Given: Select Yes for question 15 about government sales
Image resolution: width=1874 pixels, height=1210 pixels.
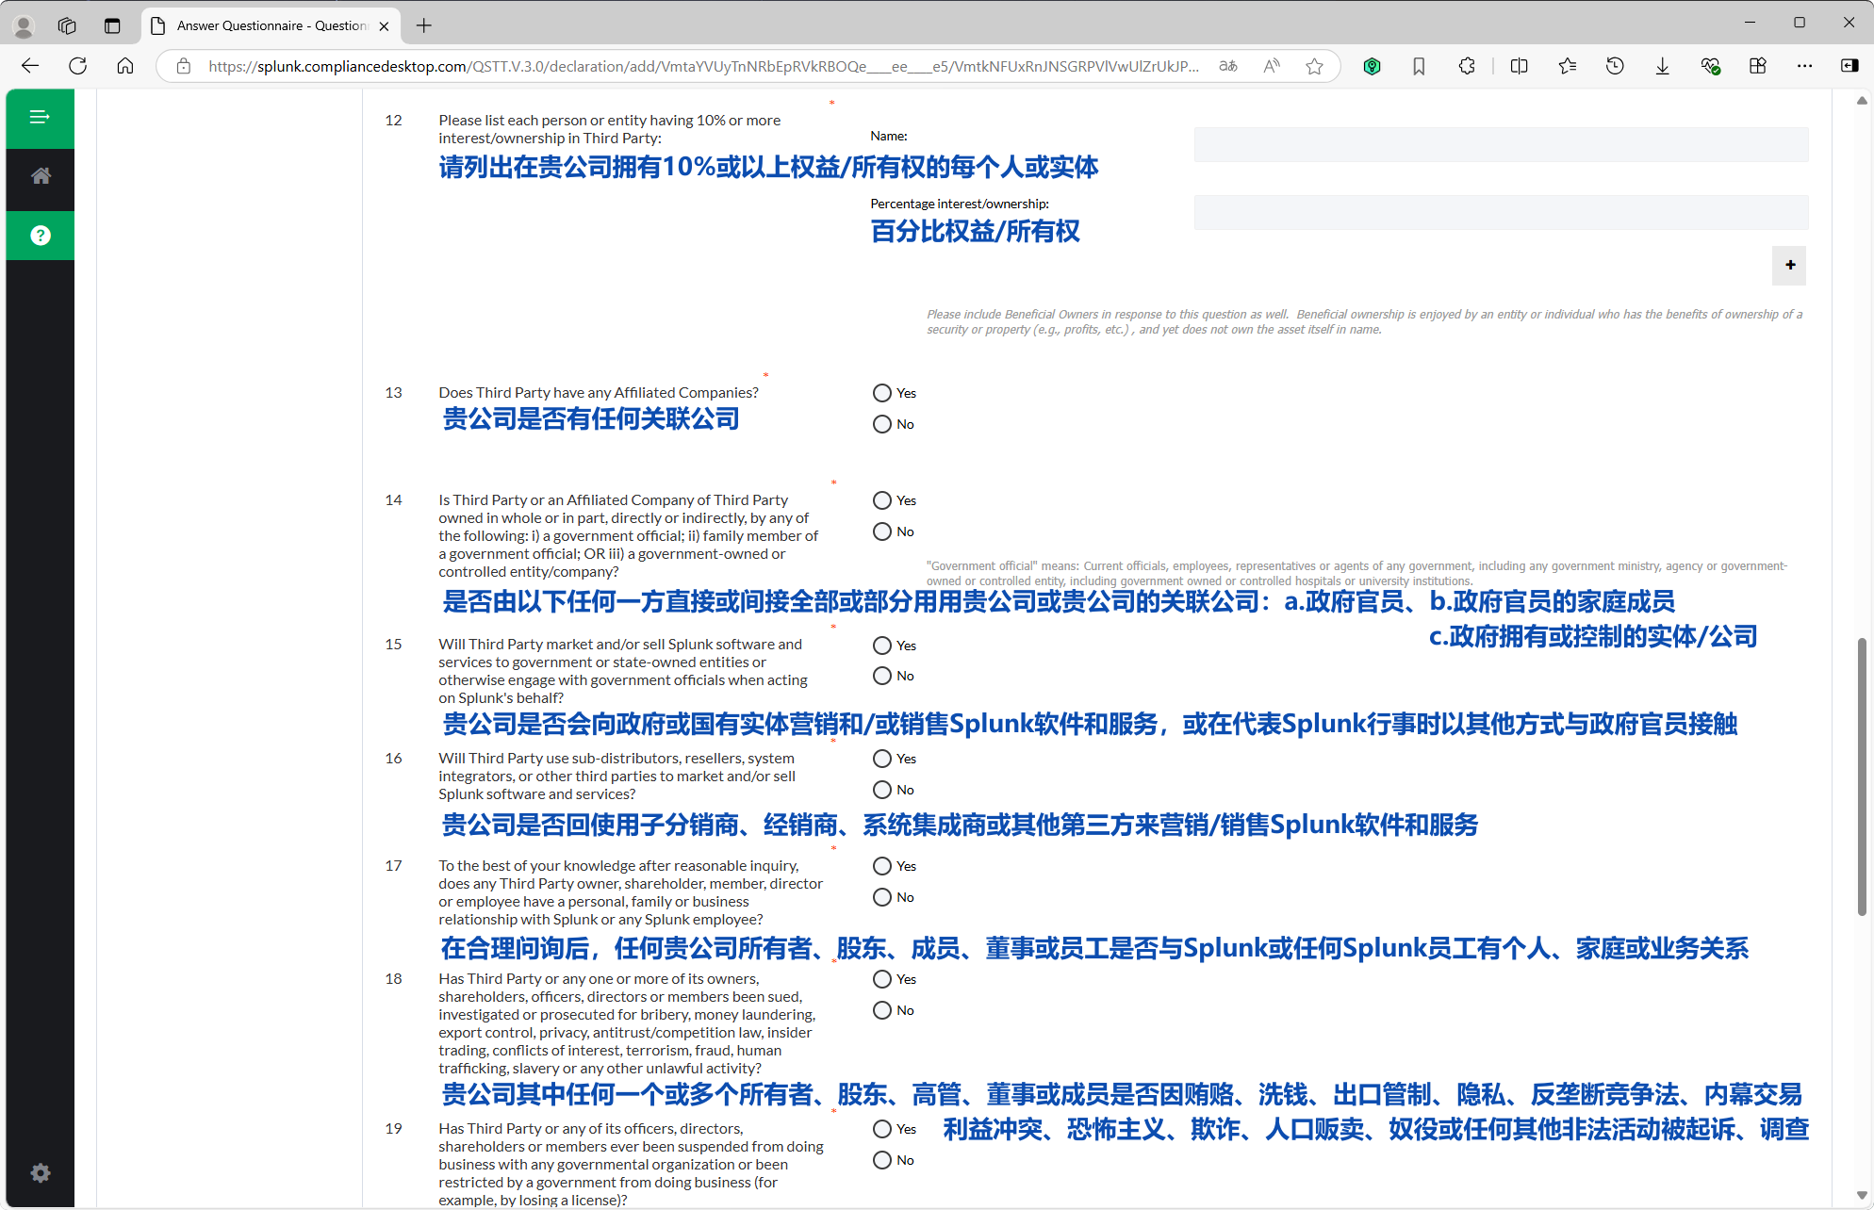Looking at the screenshot, I should 882,646.
